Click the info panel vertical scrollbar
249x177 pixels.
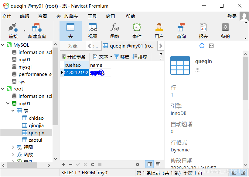tap(245, 78)
